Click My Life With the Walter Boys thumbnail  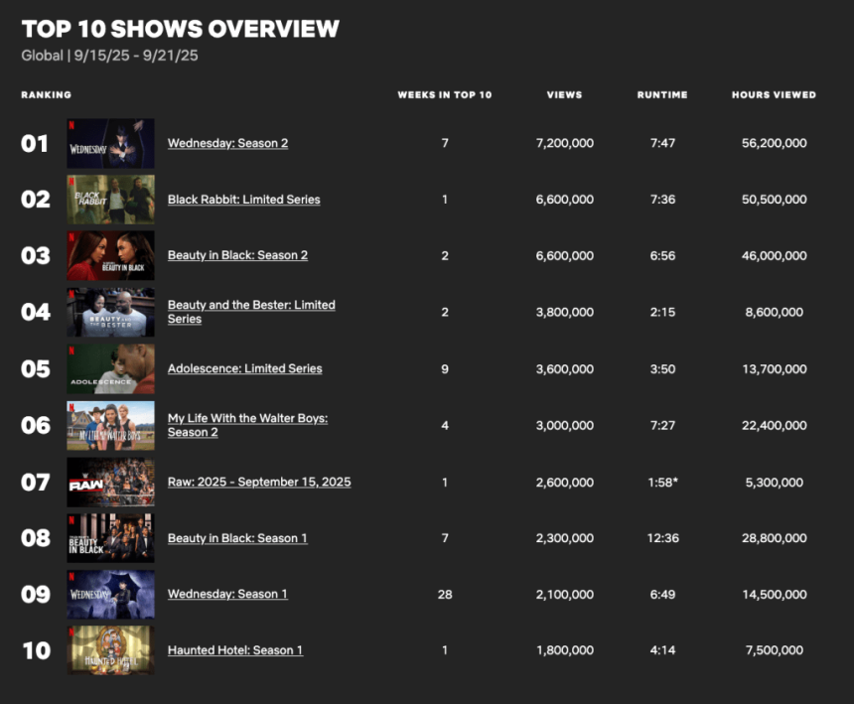110,425
